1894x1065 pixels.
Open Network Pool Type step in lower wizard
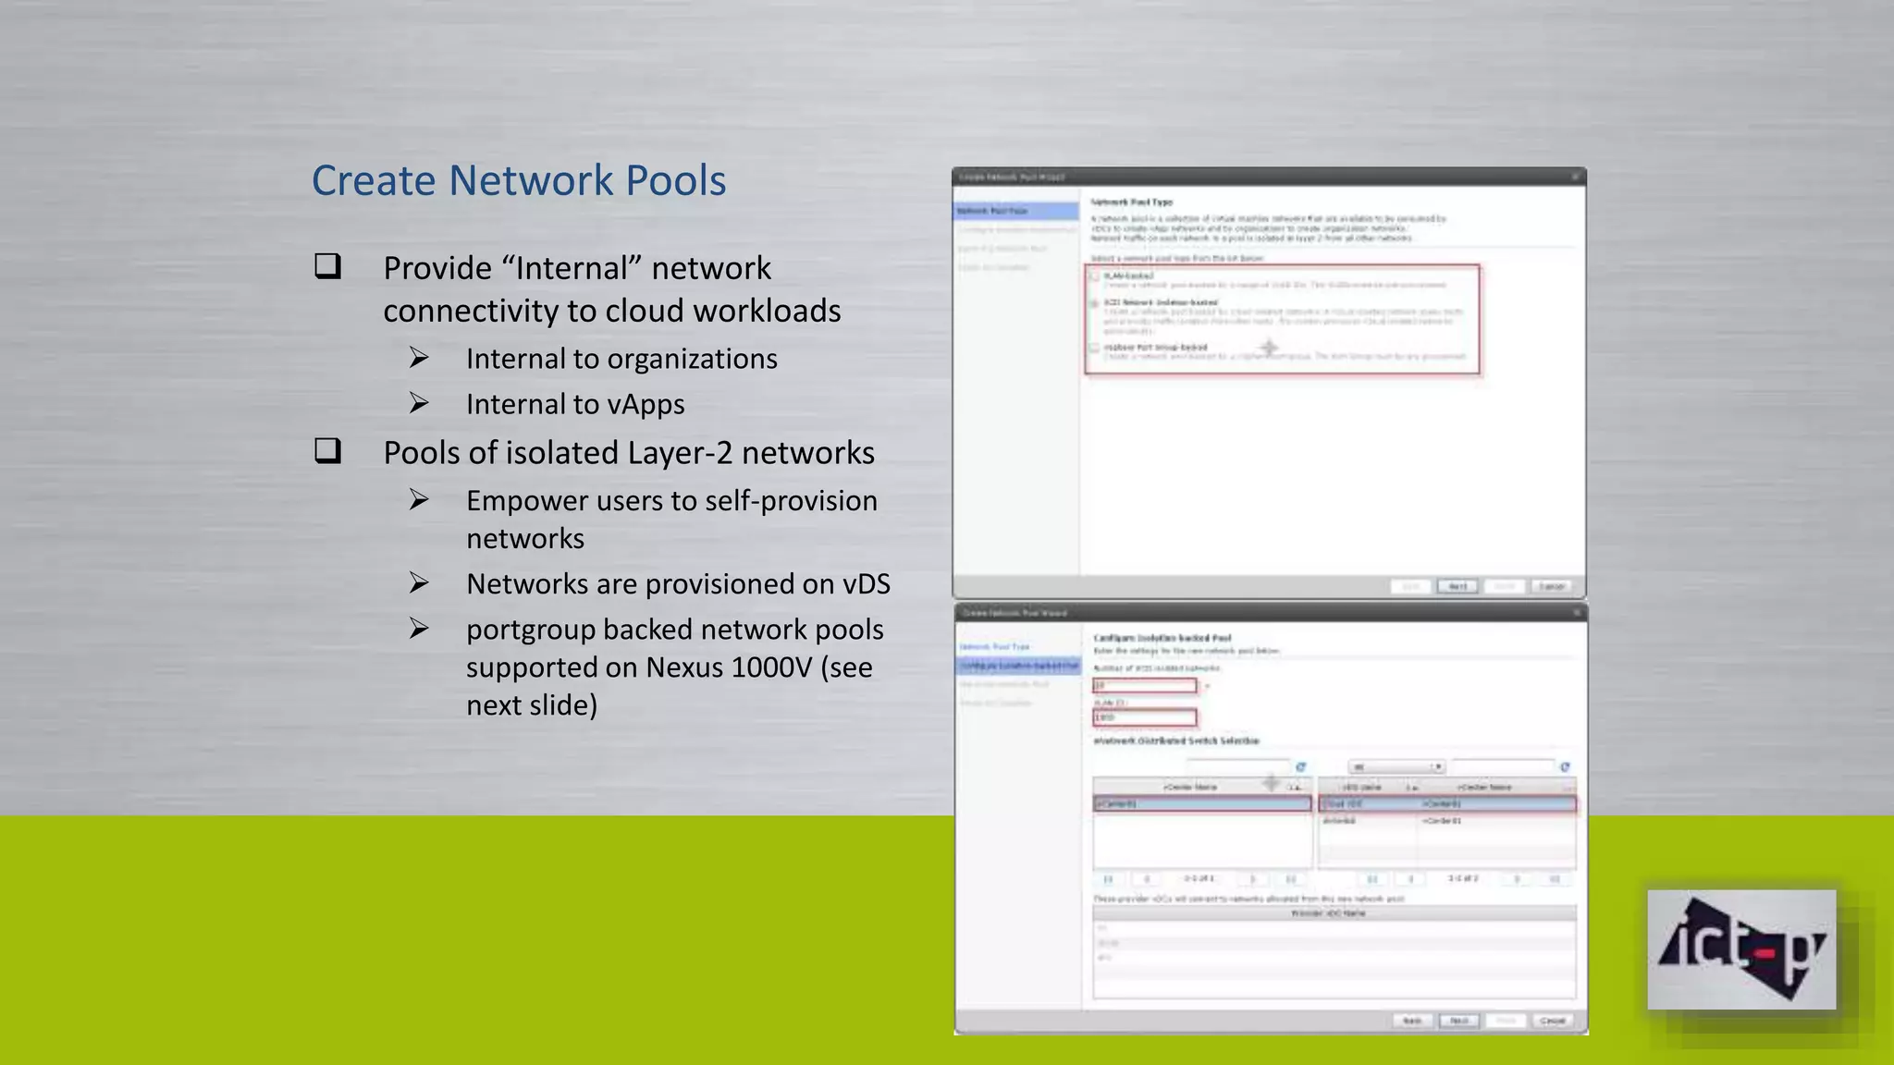pos(994,647)
